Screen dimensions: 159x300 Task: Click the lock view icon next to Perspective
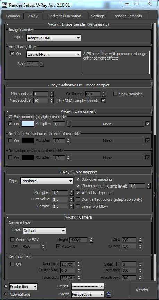point(108,294)
